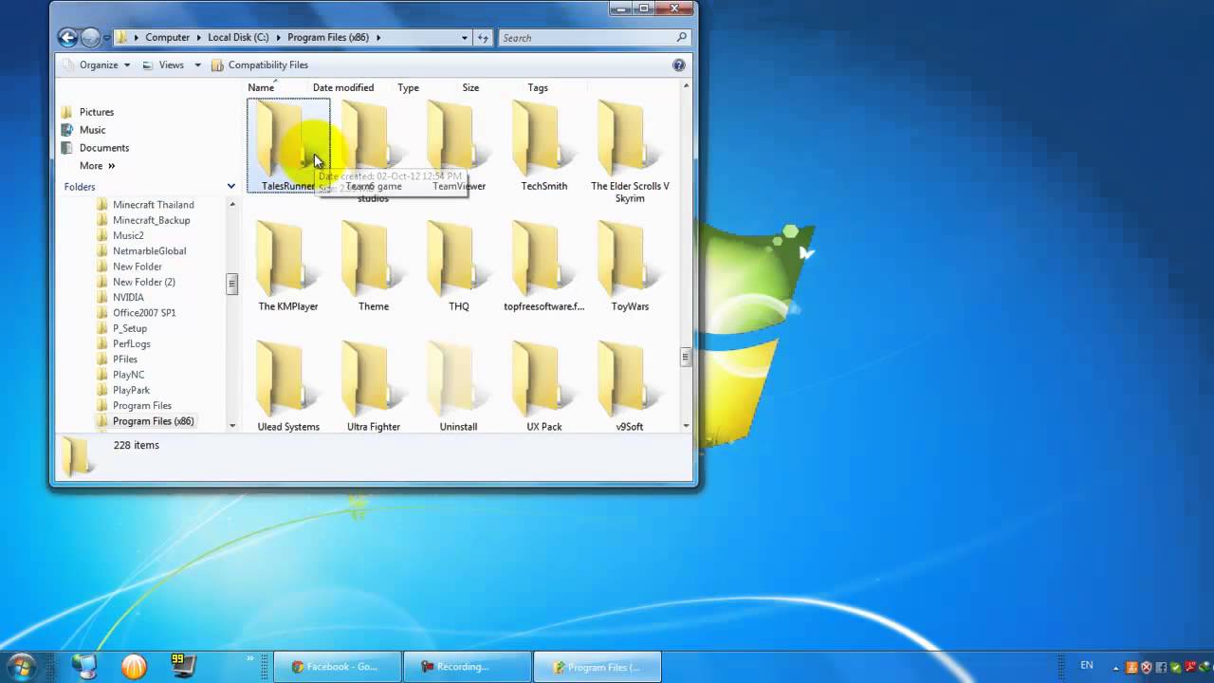Show More favorite links
The height and width of the screenshot is (683, 1214).
pos(97,166)
